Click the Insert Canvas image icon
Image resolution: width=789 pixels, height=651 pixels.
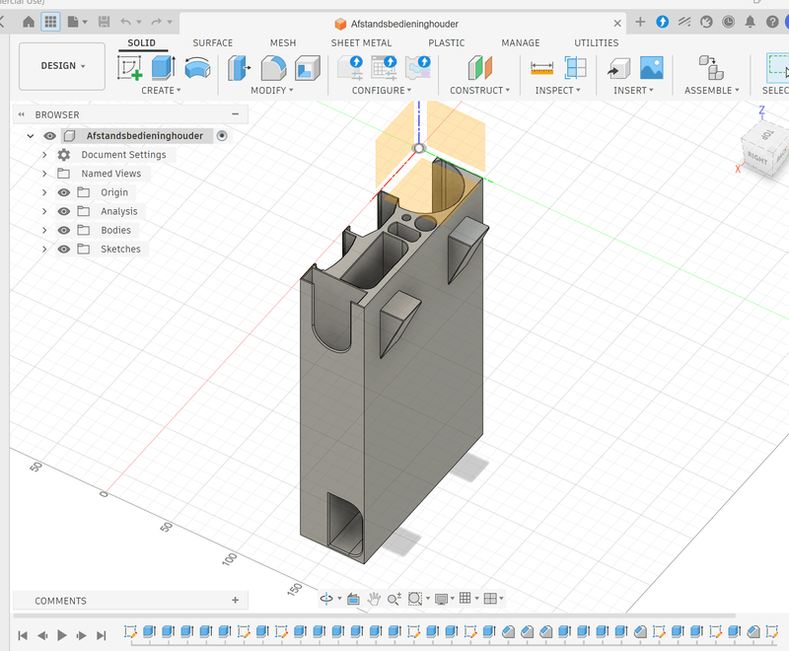tap(652, 68)
